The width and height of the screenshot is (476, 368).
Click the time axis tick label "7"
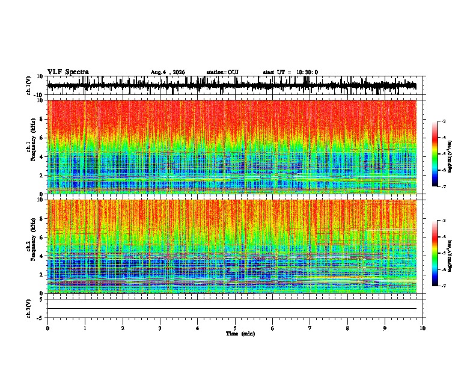(x=310, y=328)
